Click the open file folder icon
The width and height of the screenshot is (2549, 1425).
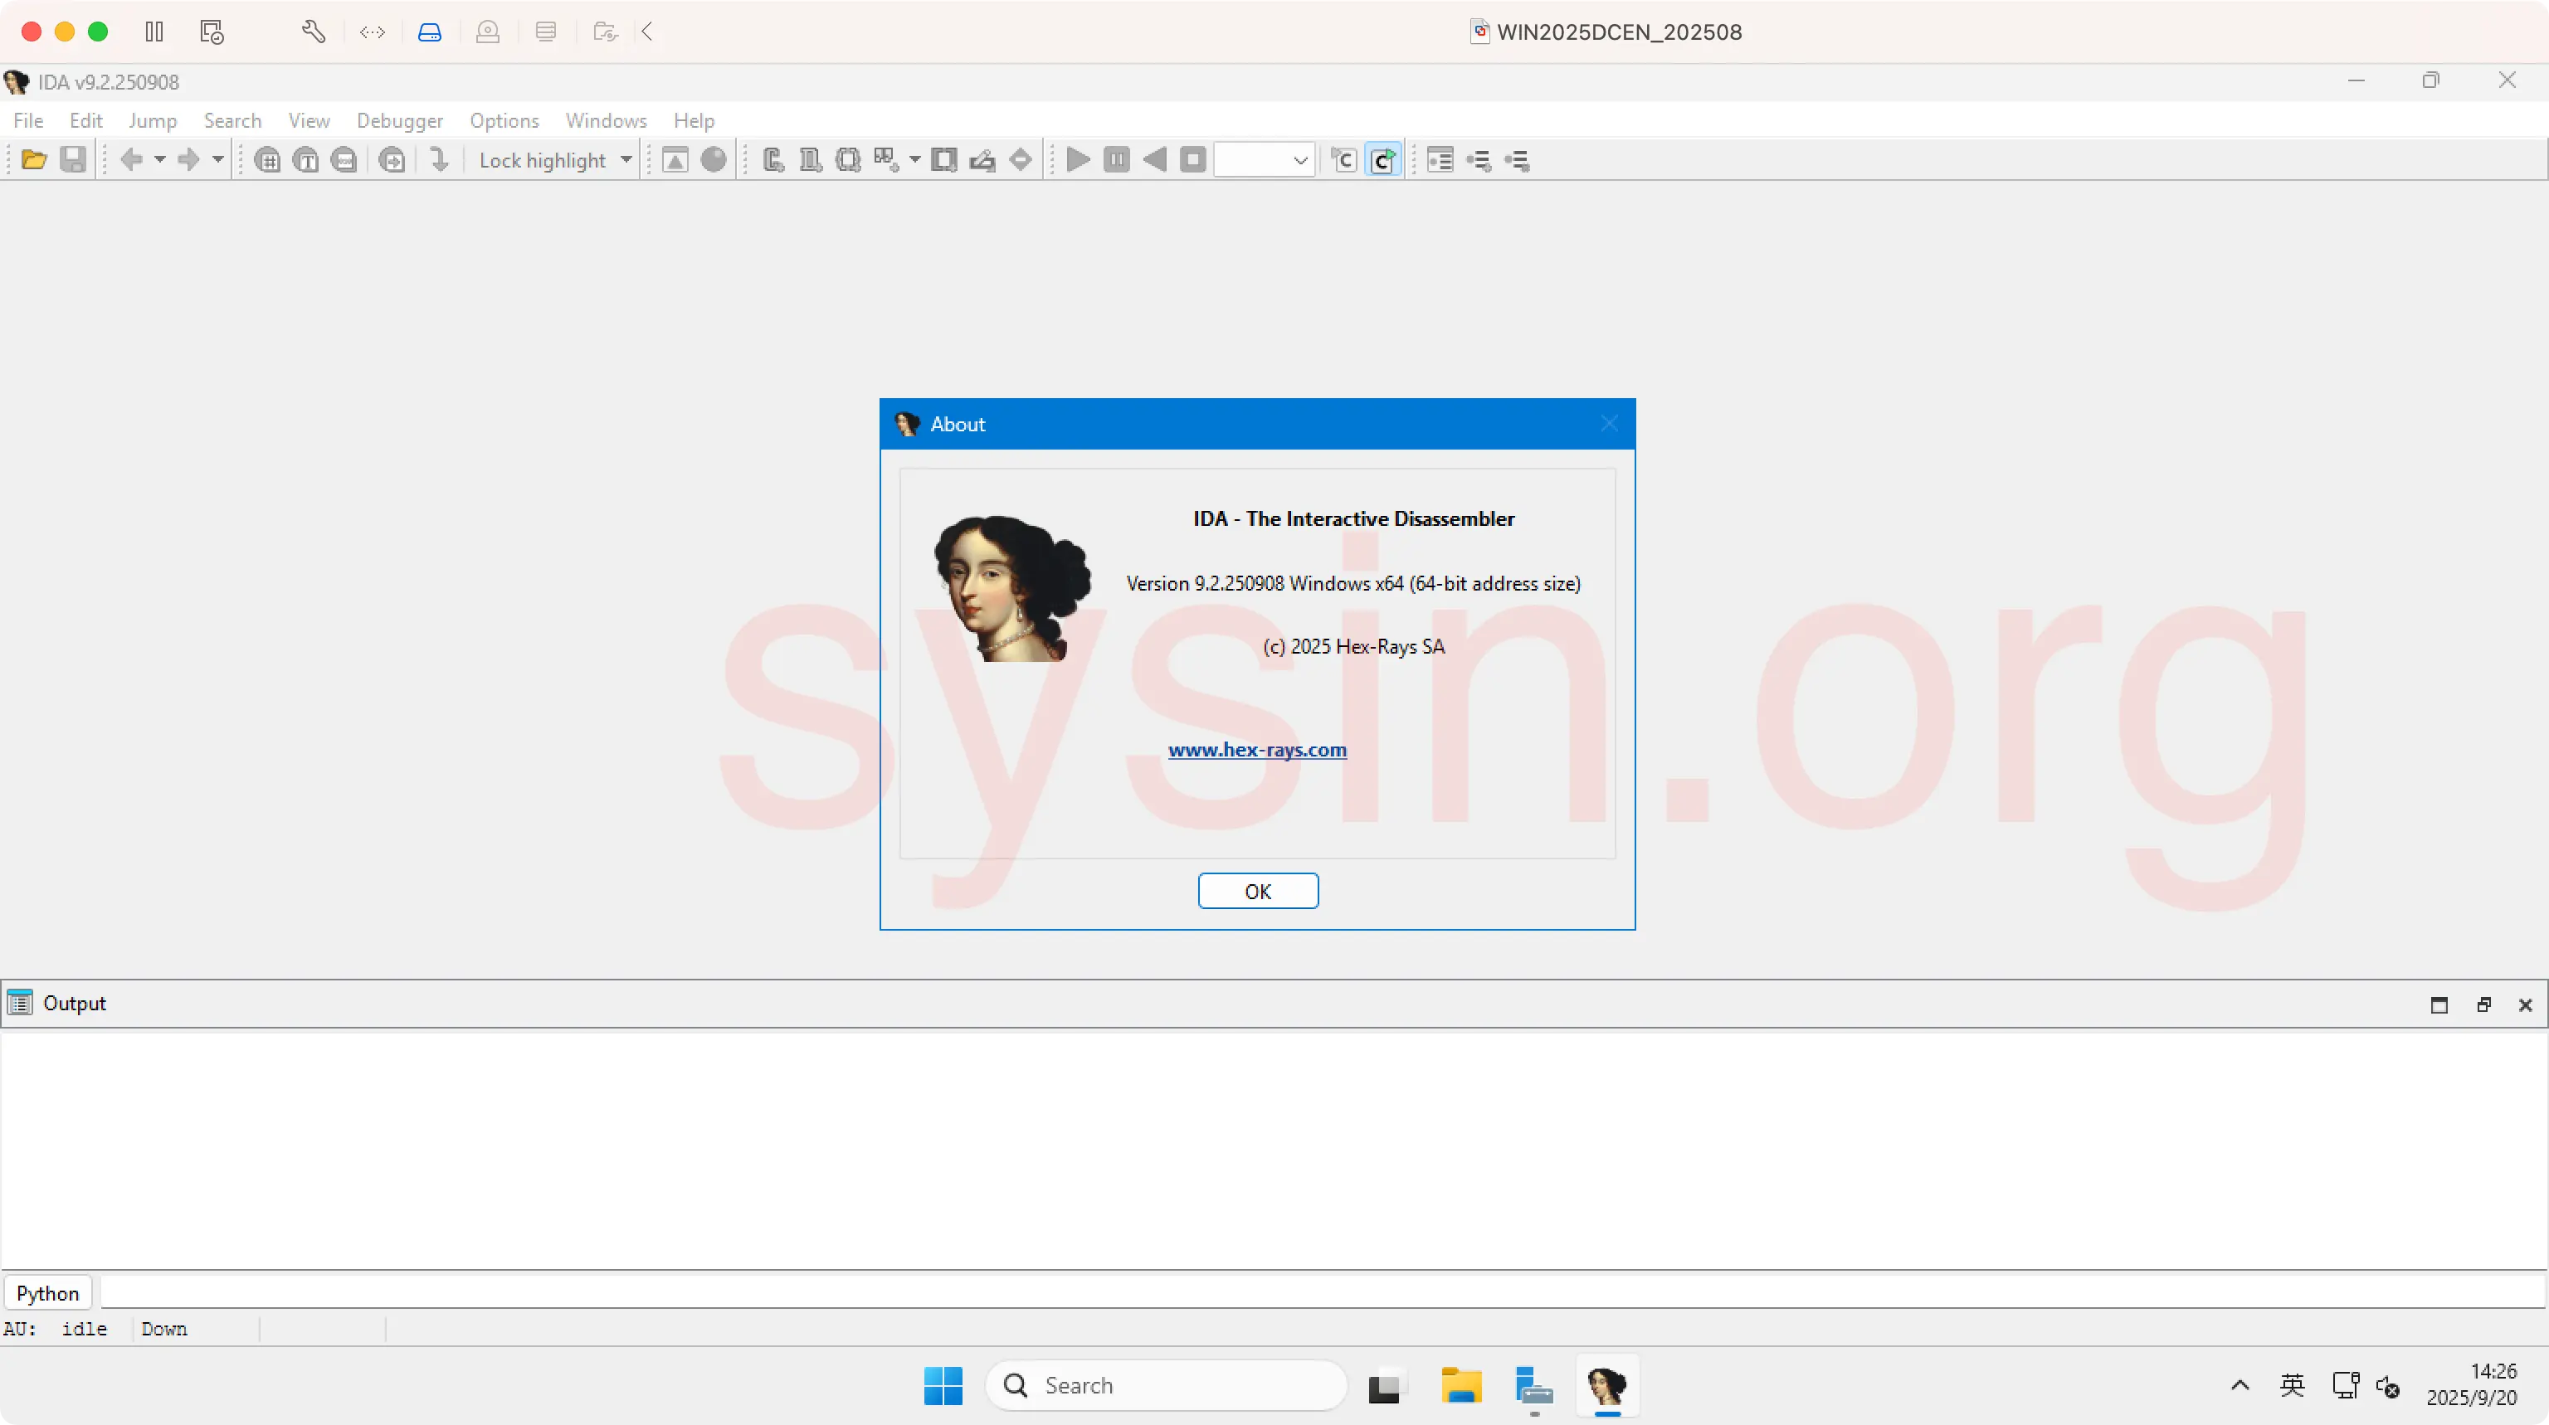(34, 160)
